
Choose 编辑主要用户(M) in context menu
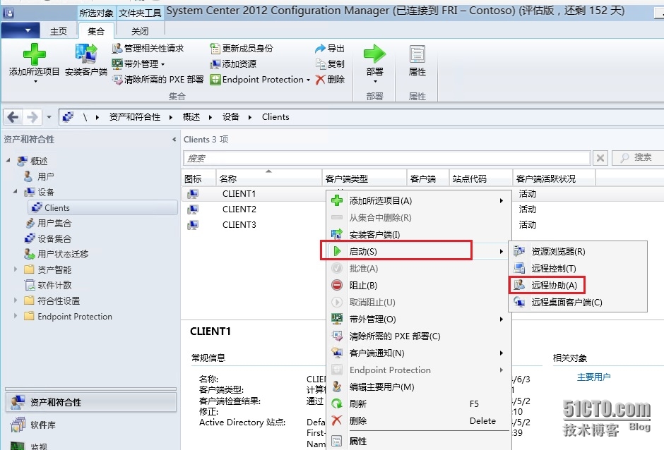coord(418,387)
